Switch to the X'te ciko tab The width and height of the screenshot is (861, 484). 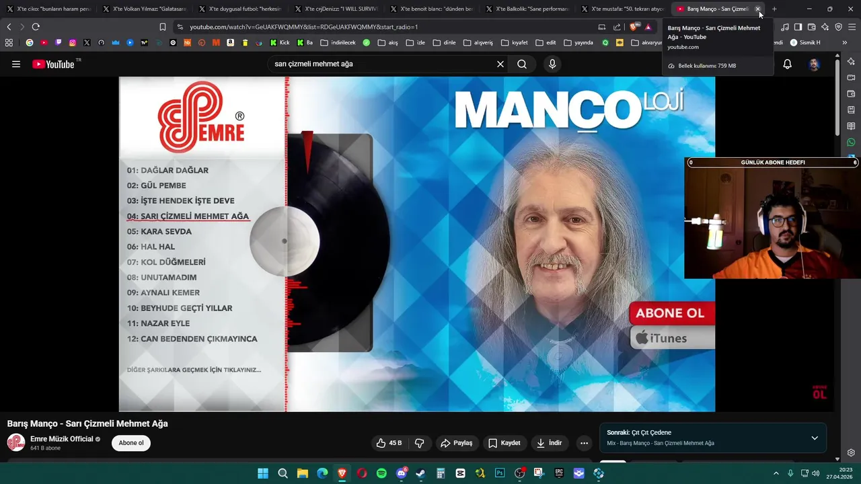tap(48, 9)
